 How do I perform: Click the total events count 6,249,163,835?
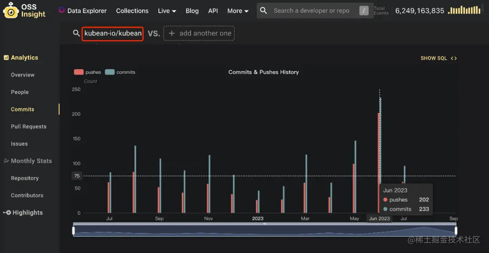coord(420,11)
